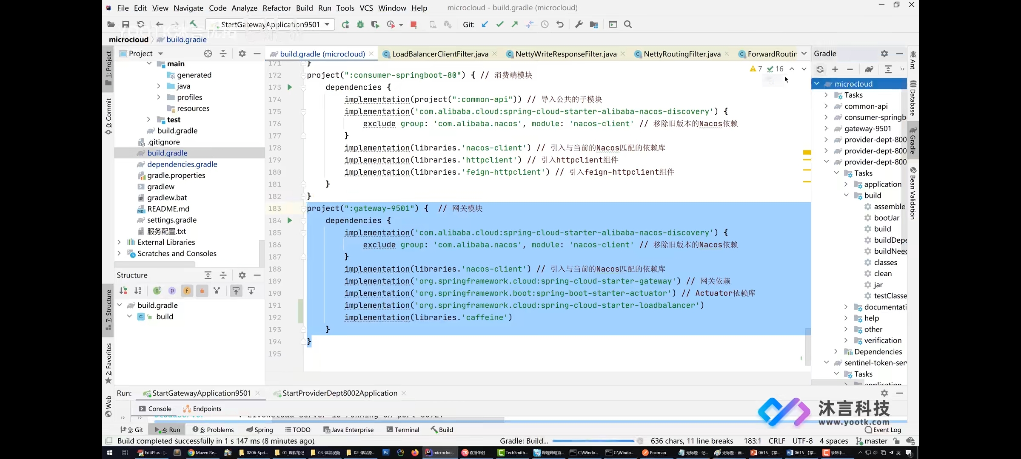Screen dimensions: 1021x459
Task: Click the Git Push arrow icon
Action: tap(515, 25)
